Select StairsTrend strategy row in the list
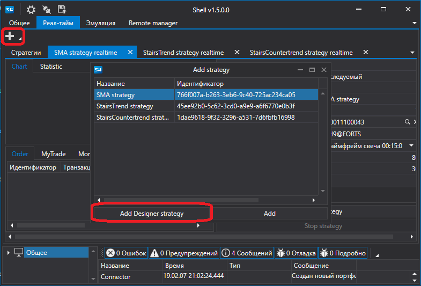This screenshot has height=286, width=421. click(x=206, y=106)
